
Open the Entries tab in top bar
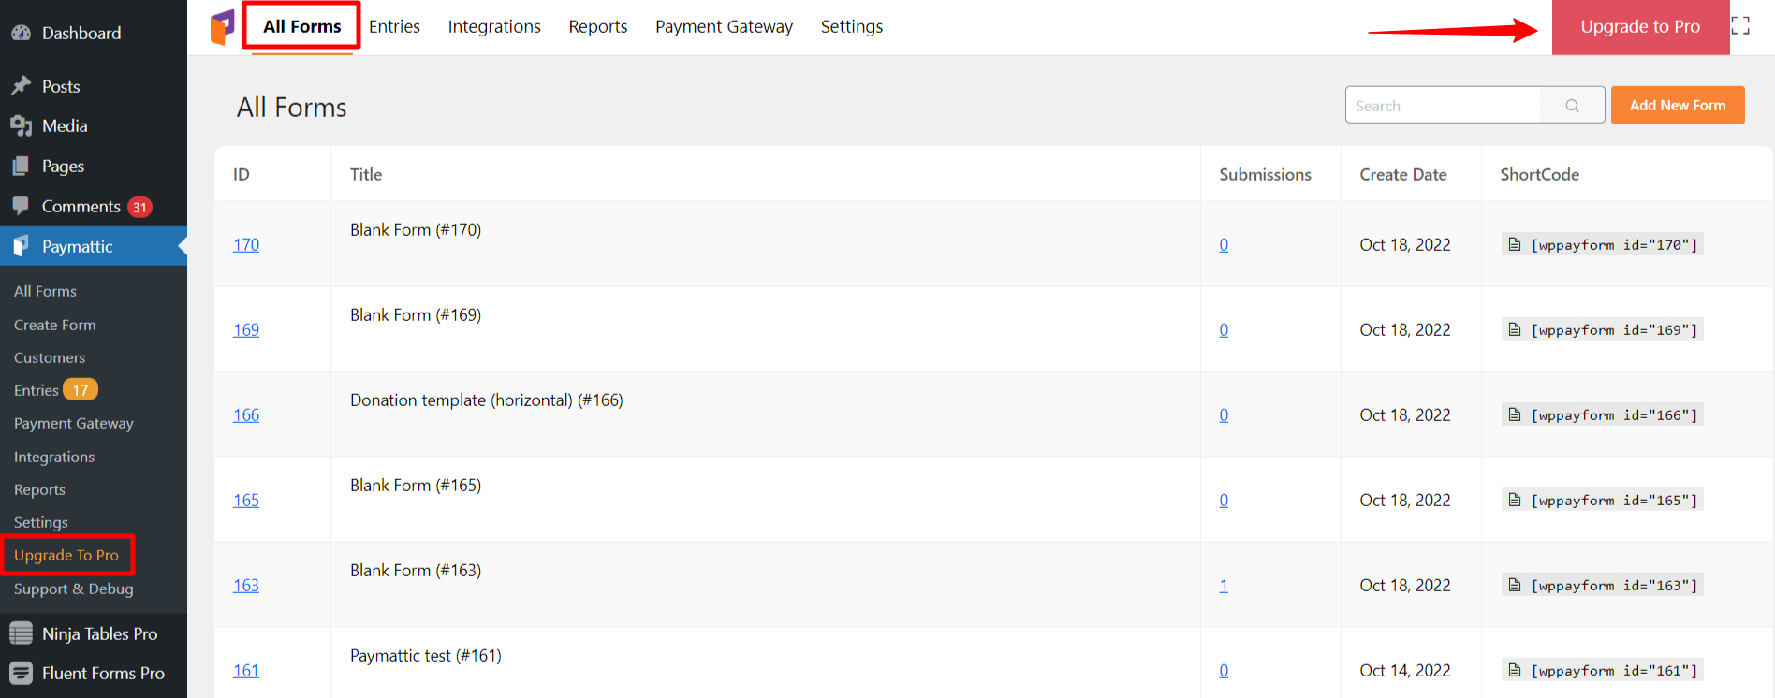point(394,26)
